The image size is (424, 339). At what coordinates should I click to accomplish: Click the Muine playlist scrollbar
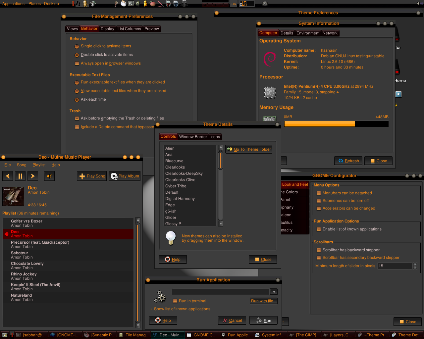(x=138, y=272)
